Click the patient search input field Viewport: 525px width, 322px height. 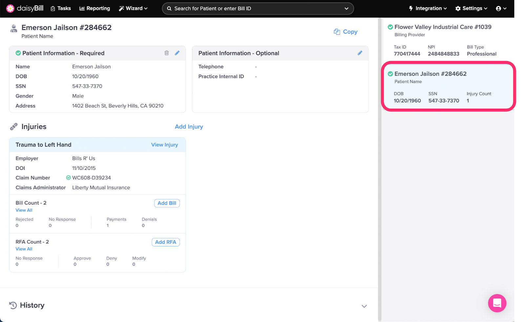coord(258,9)
